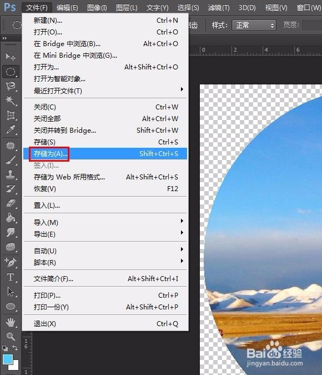Choose 退出(X) menu item
Image resolution: width=322 pixels, height=375 pixels.
click(105, 323)
